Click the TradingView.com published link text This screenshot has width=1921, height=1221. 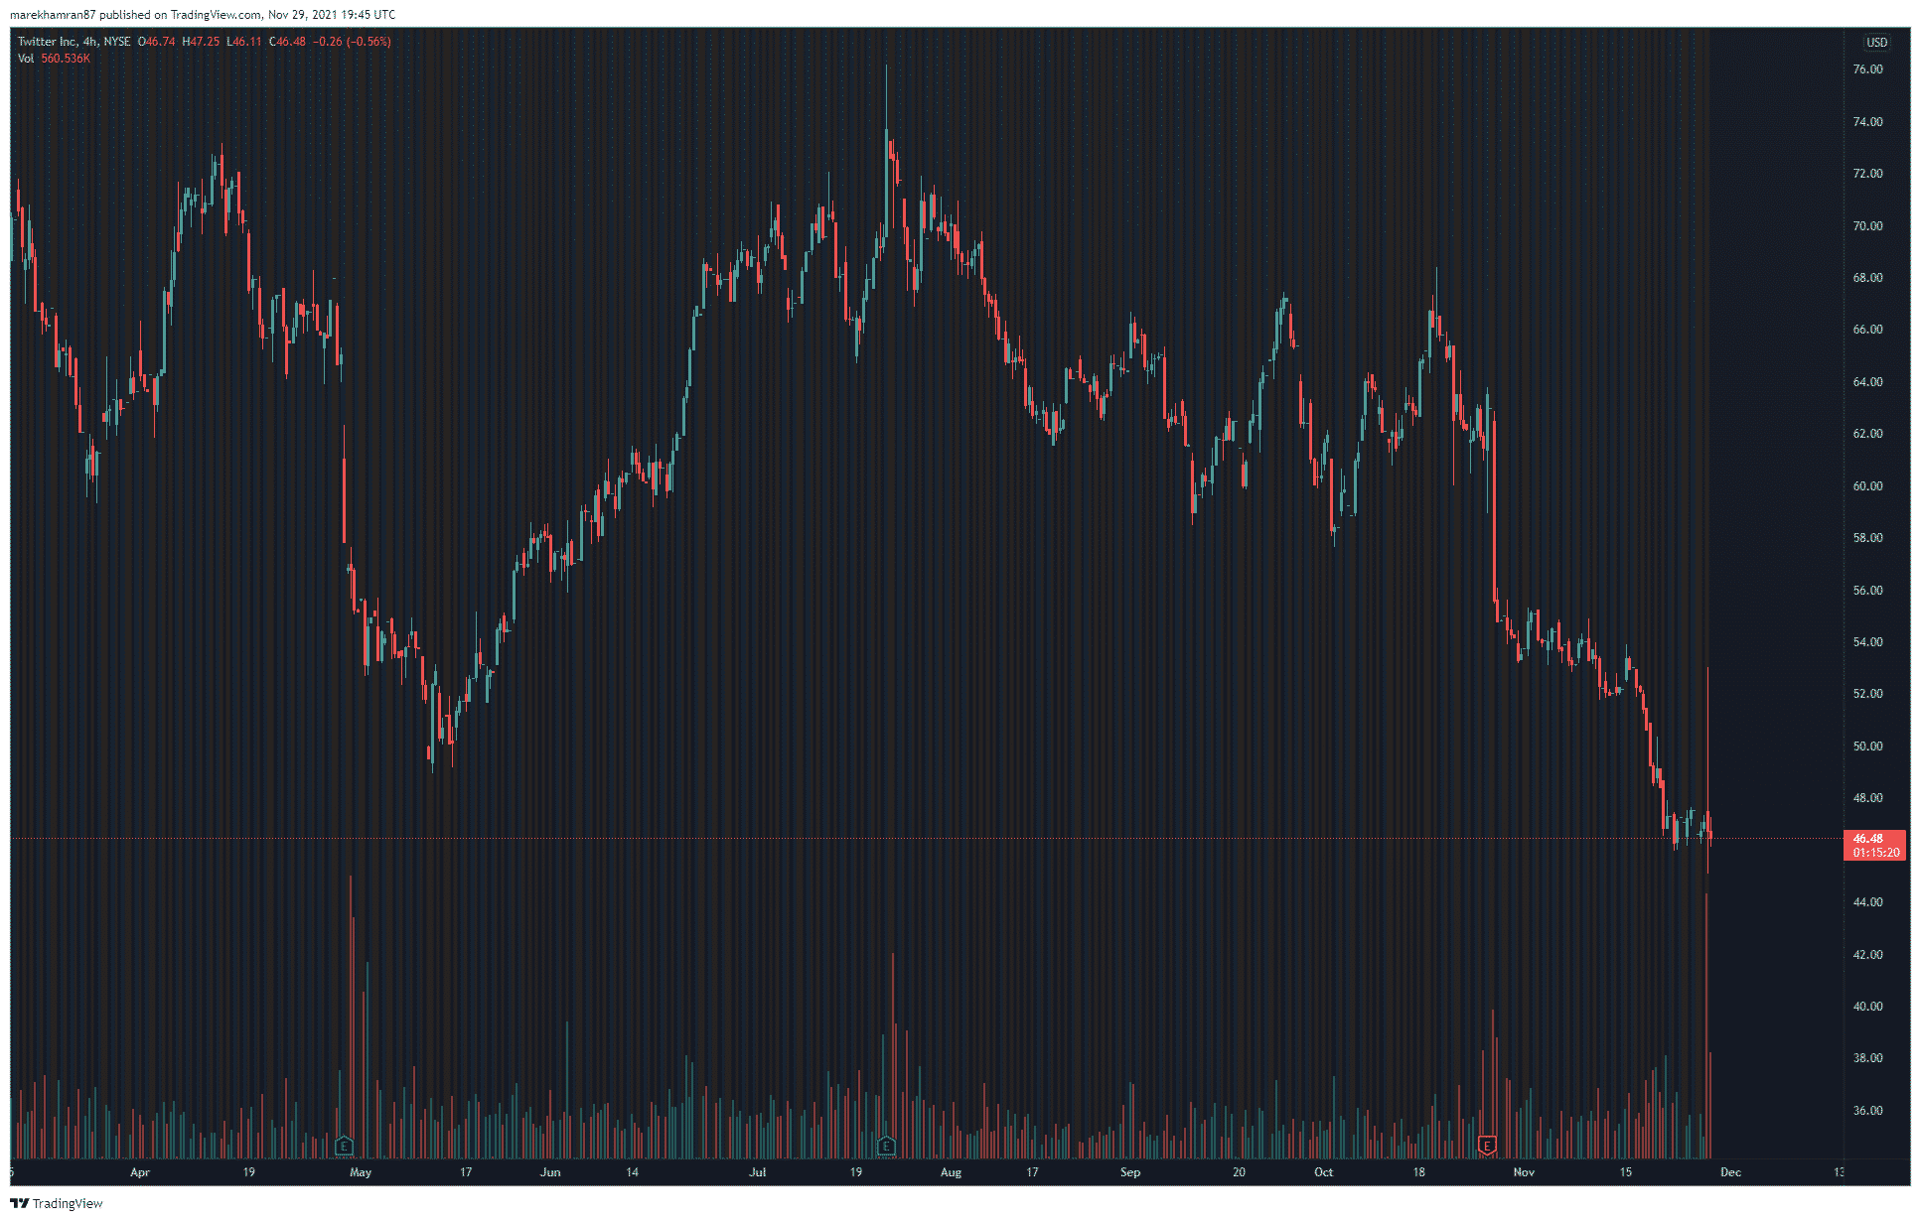(216, 15)
